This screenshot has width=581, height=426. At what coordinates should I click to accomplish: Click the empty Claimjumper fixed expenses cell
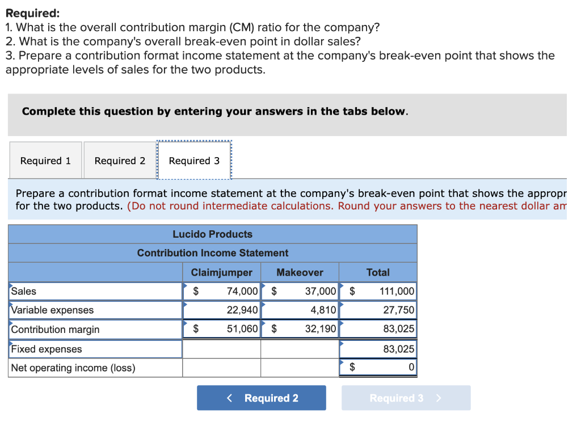pos(222,349)
